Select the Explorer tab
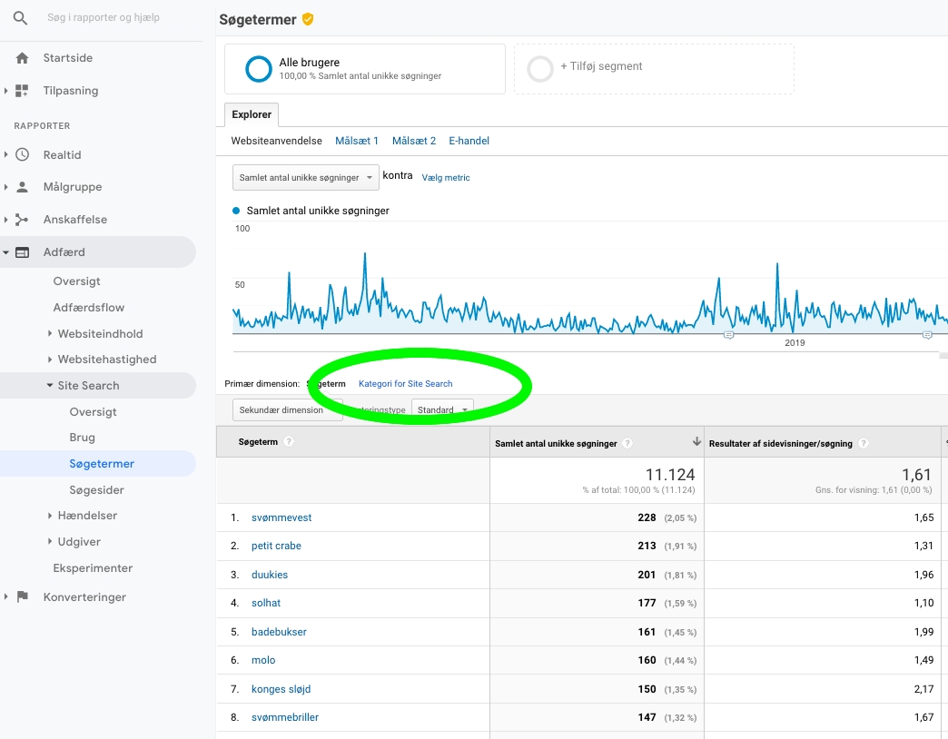This screenshot has width=948, height=739. point(252,114)
